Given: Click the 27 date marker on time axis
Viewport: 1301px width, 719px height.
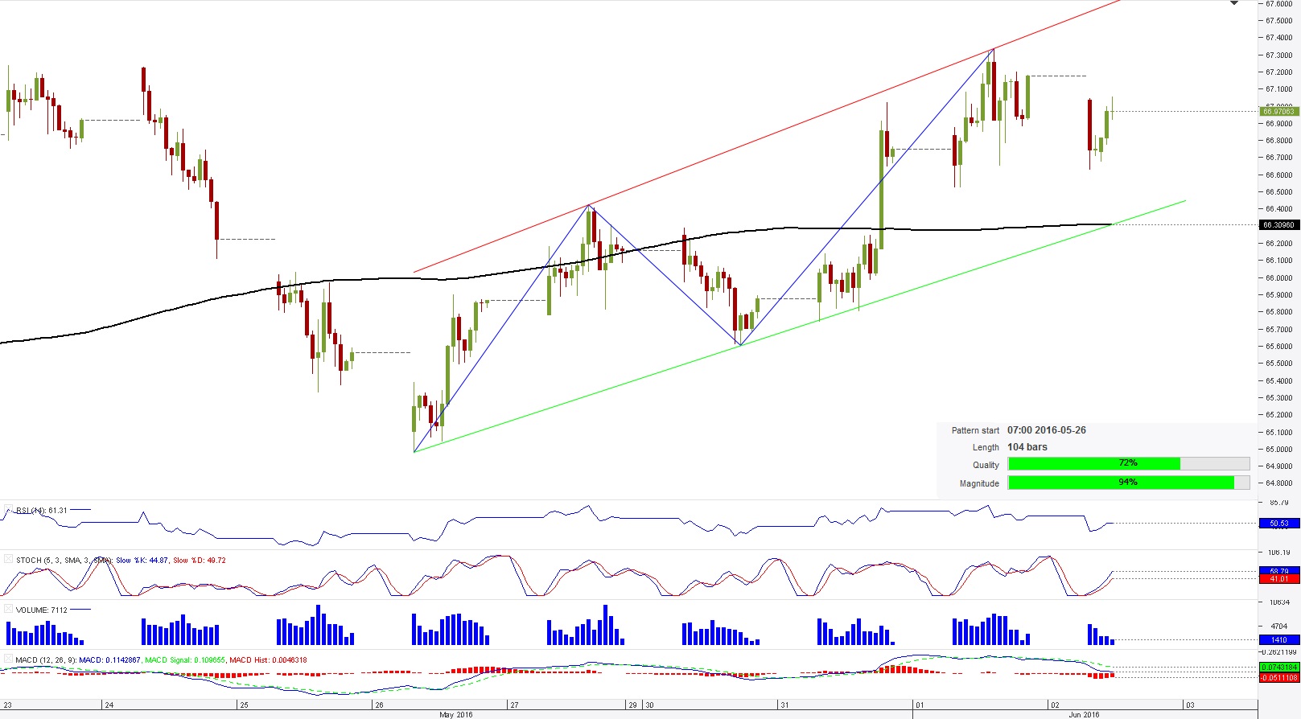Looking at the screenshot, I should click(x=514, y=705).
